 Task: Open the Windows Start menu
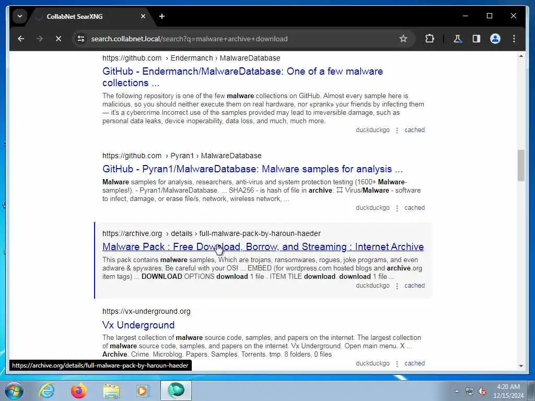(14, 391)
